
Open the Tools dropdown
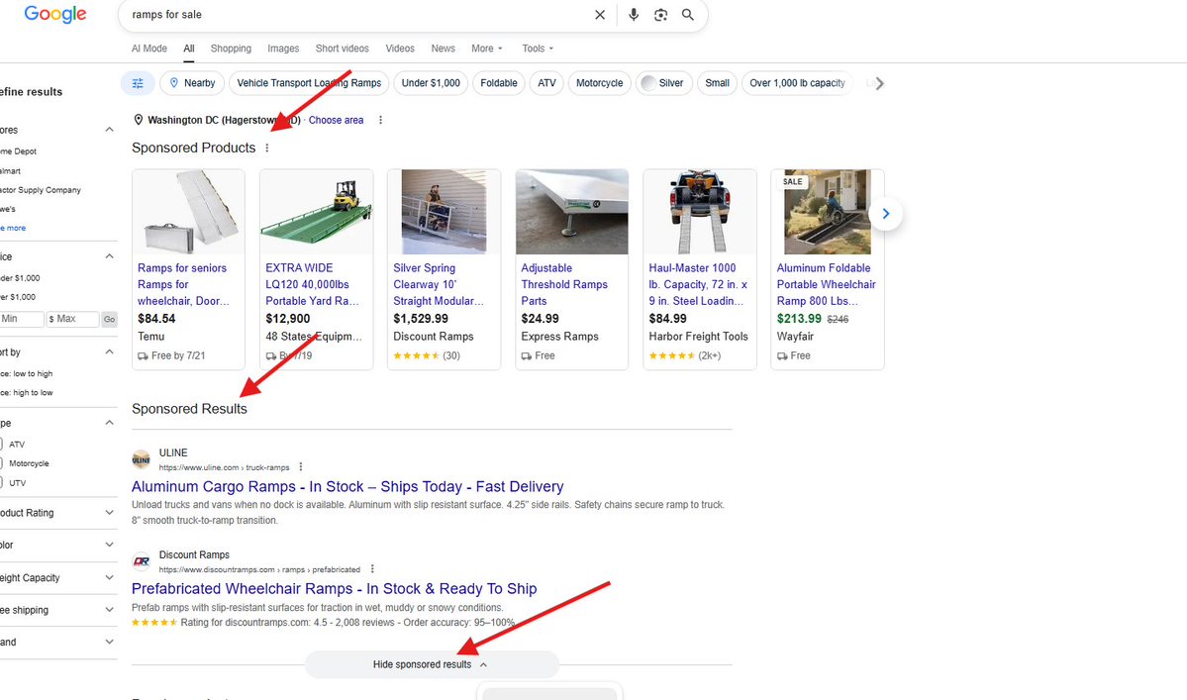[538, 49]
